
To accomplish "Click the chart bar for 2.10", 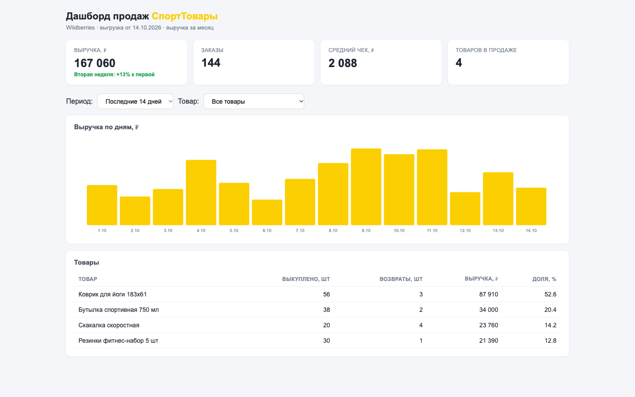I will pyautogui.click(x=135, y=211).
